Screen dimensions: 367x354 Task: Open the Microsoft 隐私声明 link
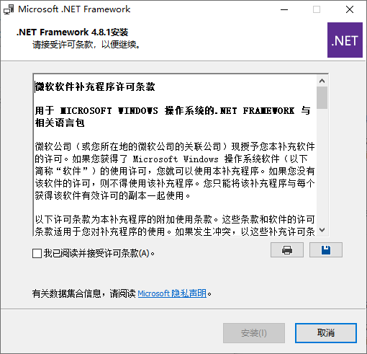[x=172, y=293]
